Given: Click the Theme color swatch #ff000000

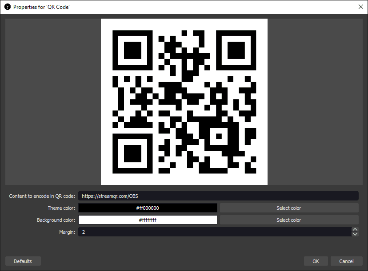Looking at the screenshot, I should 148,208.
